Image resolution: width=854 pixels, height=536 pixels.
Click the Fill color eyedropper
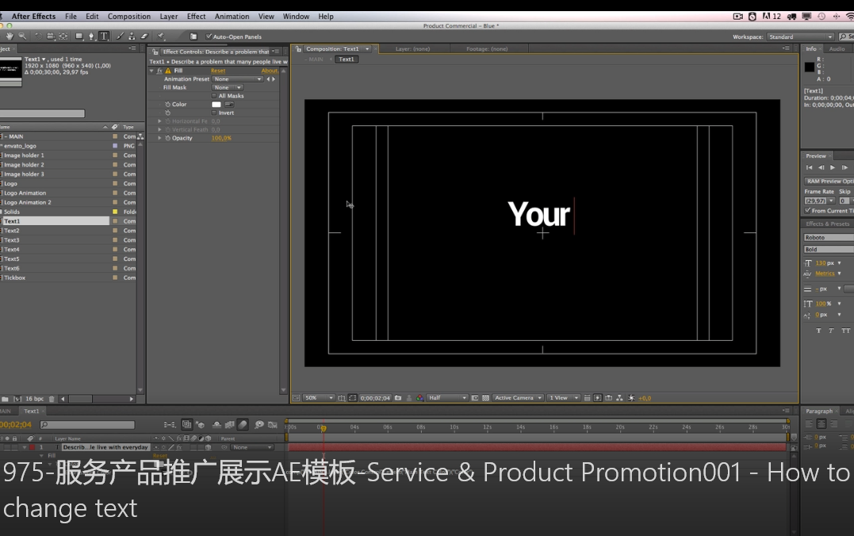coord(229,104)
